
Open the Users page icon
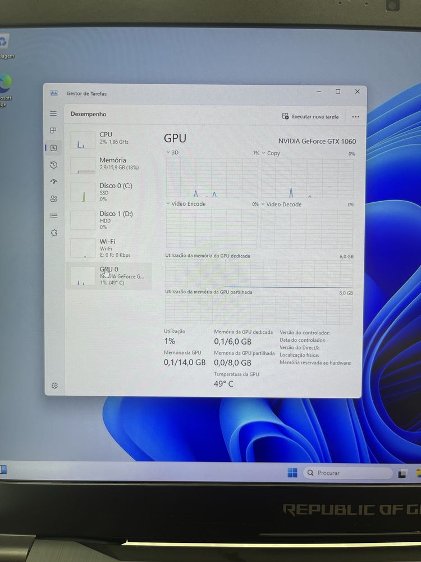point(54,198)
